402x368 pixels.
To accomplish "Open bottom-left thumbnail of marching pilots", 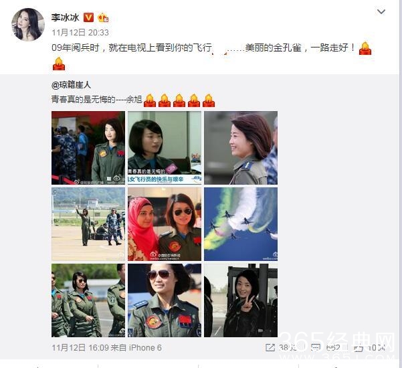I will (x=88, y=300).
